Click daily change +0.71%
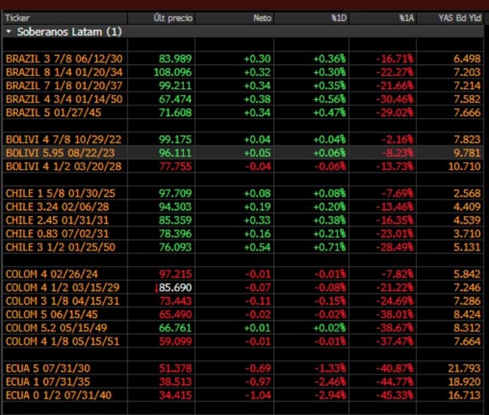This screenshot has width=489, height=415. coord(329,248)
